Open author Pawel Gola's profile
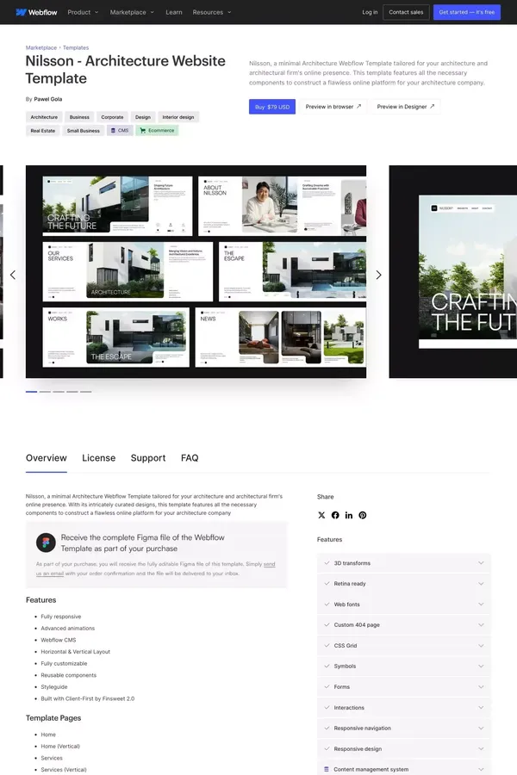This screenshot has height=775, width=517. 48,99
